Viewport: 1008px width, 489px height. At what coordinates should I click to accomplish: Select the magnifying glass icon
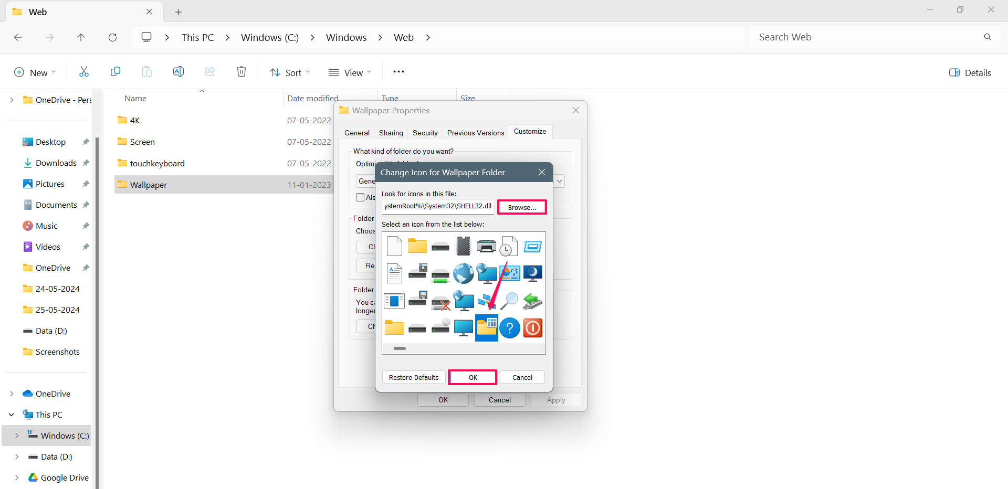[x=509, y=301]
